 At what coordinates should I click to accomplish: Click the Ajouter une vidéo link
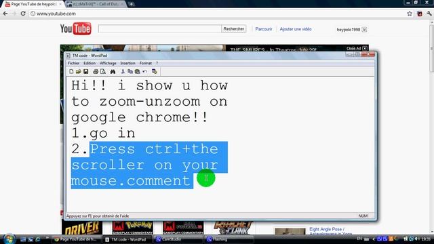tap(296, 29)
